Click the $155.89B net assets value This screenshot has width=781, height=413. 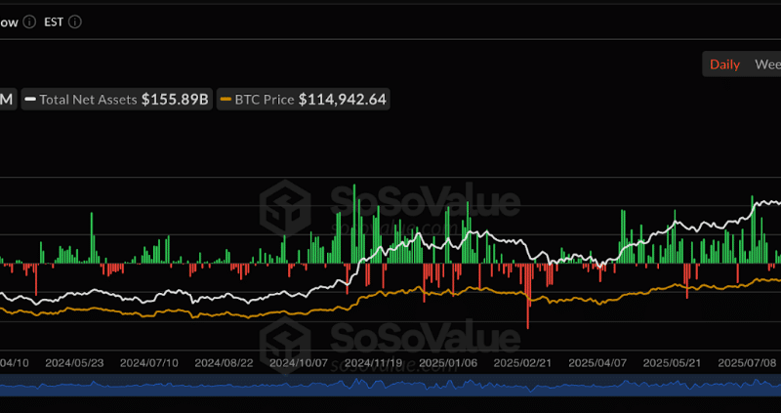coord(175,100)
